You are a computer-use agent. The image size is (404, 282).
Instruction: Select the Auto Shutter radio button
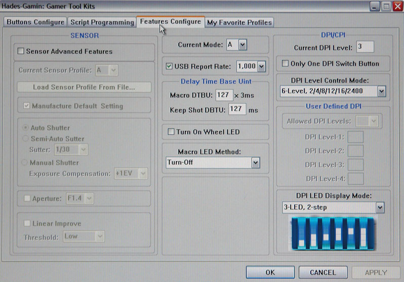[25, 128]
